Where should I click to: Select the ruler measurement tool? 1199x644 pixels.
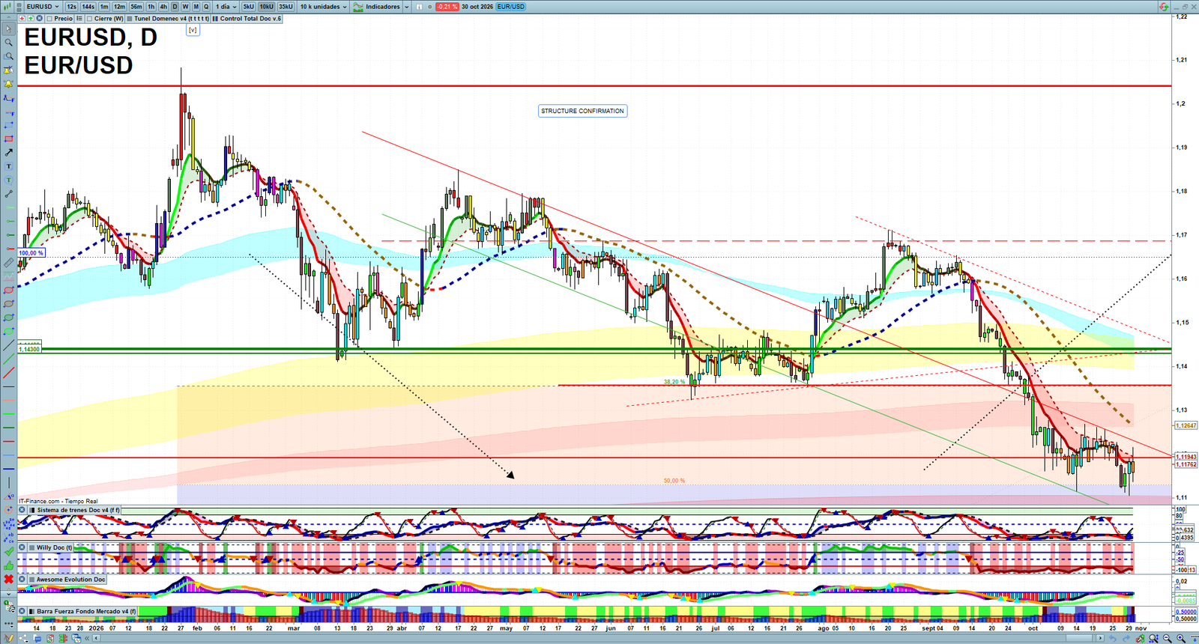[9, 263]
